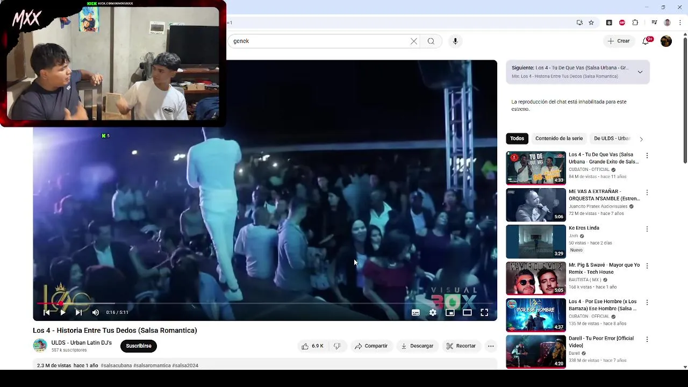This screenshot has height=387, width=688.
Task: Open the Chrome three-dot menu
Action: [680, 23]
